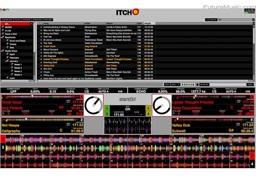Click the recording filename field

coord(228,84)
